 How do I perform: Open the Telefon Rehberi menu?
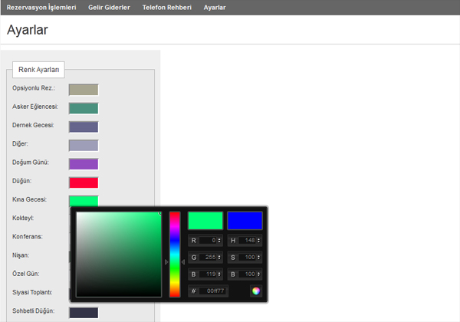coord(167,8)
